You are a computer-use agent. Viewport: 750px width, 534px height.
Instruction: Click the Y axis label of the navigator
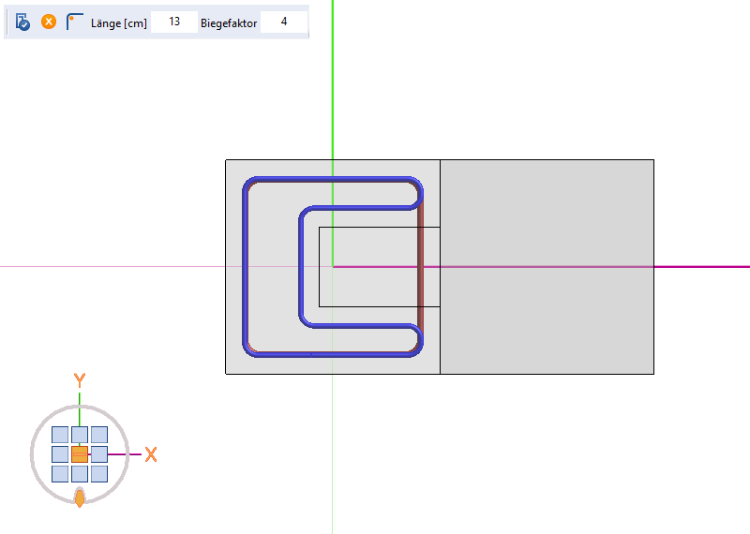(80, 380)
